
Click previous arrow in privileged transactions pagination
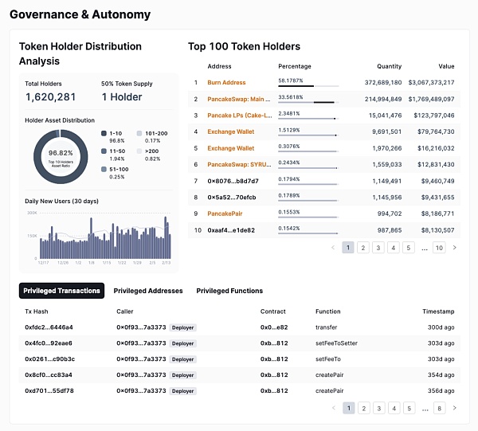pyautogui.click(x=334, y=408)
